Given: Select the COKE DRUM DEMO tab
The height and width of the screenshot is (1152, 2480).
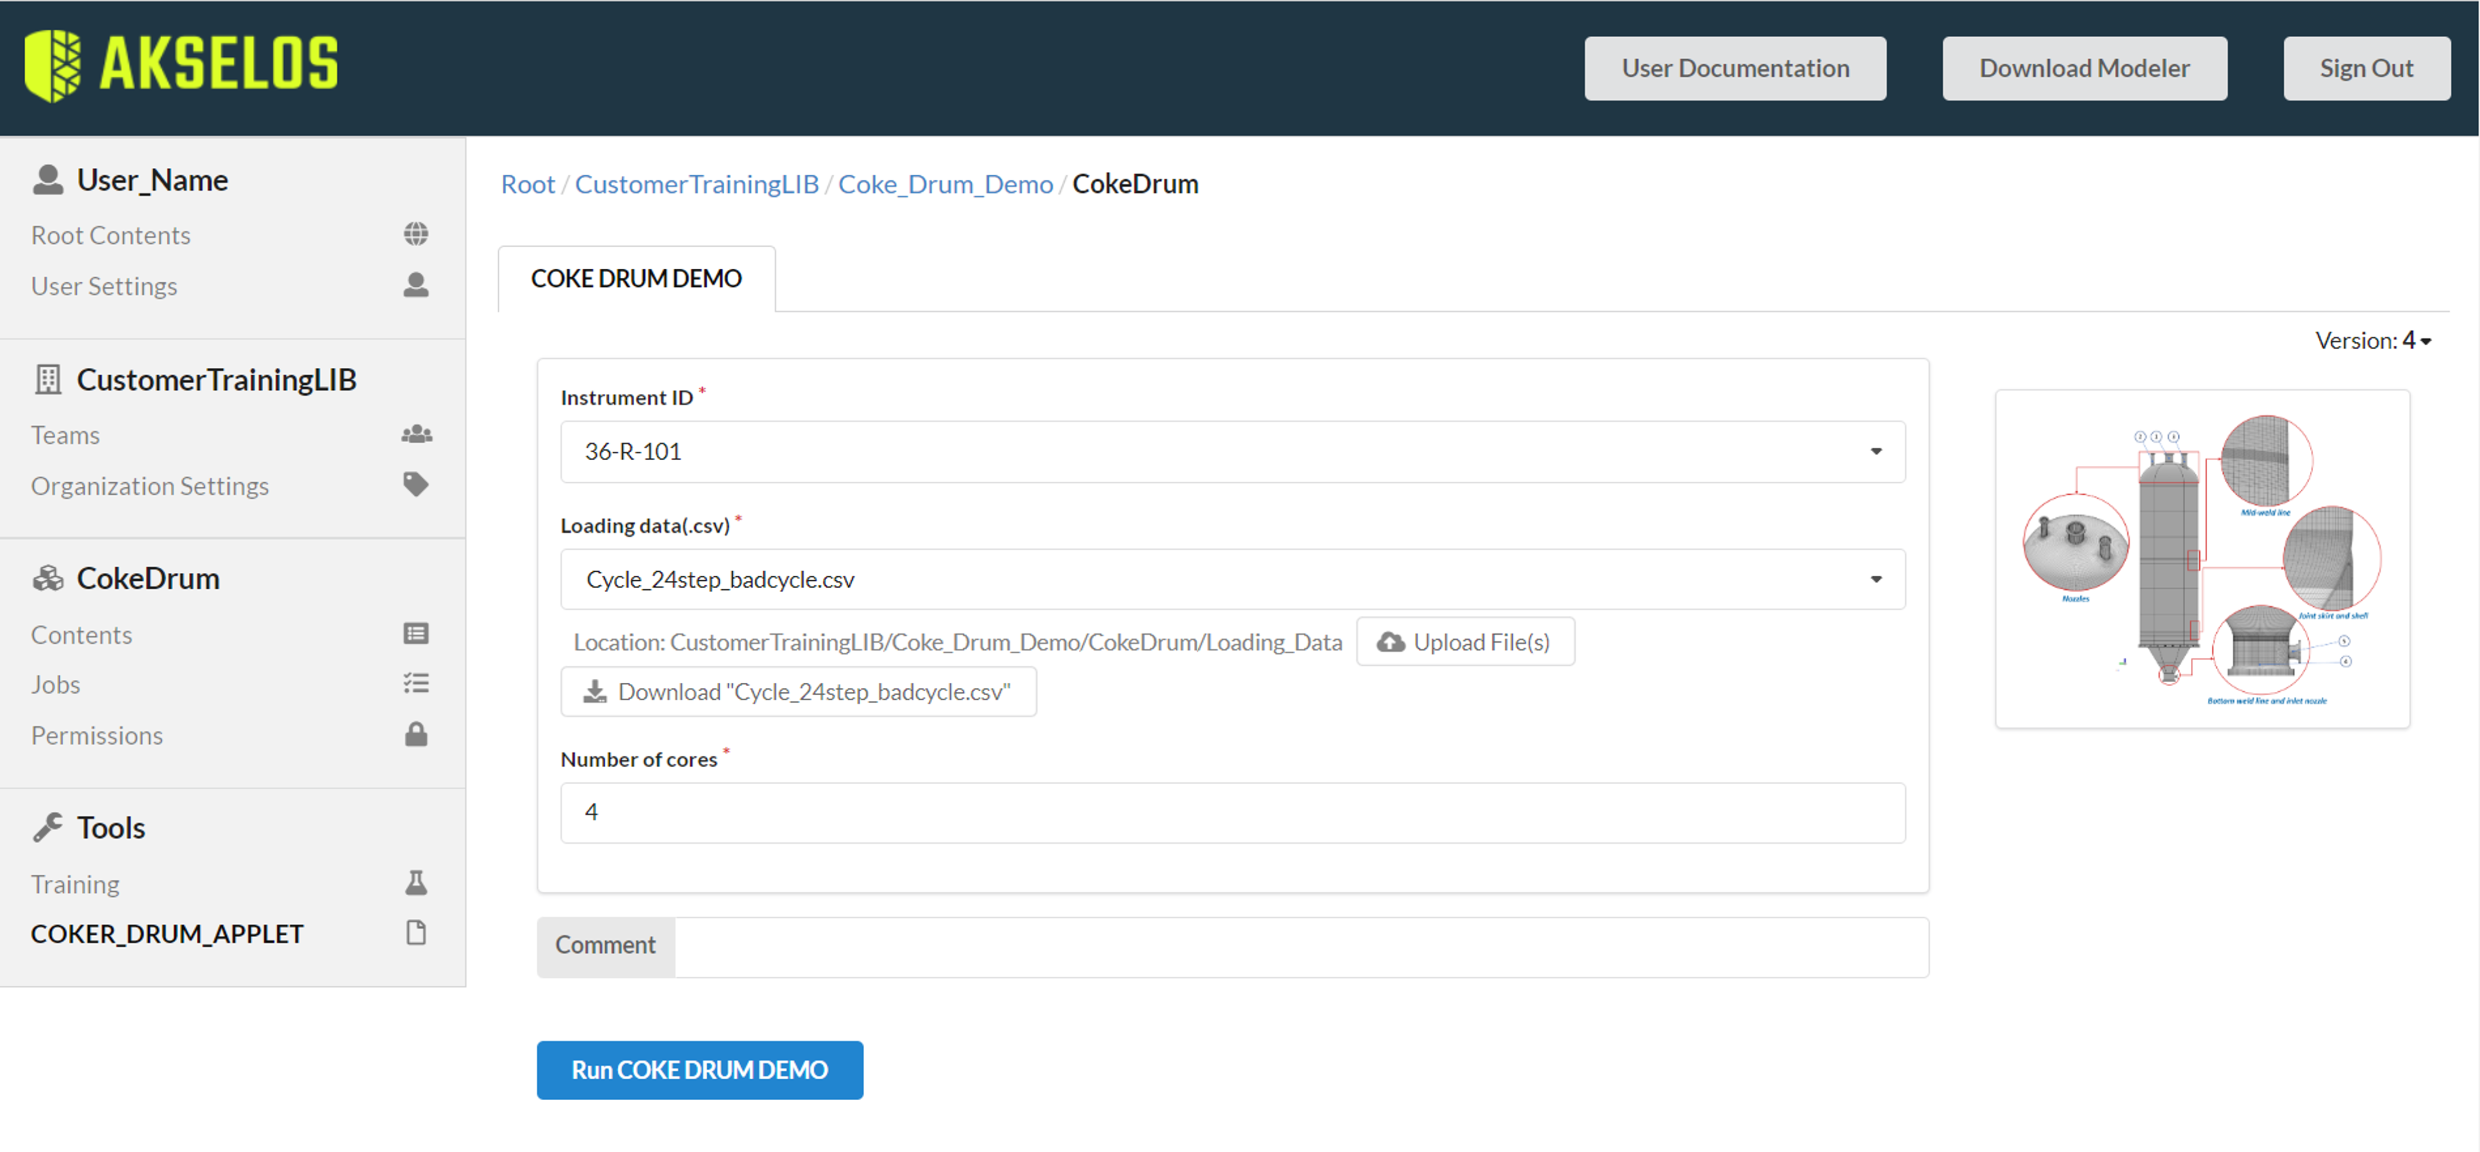Looking at the screenshot, I should tap(635, 279).
